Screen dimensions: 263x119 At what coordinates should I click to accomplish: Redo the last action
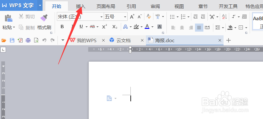coord(52,40)
